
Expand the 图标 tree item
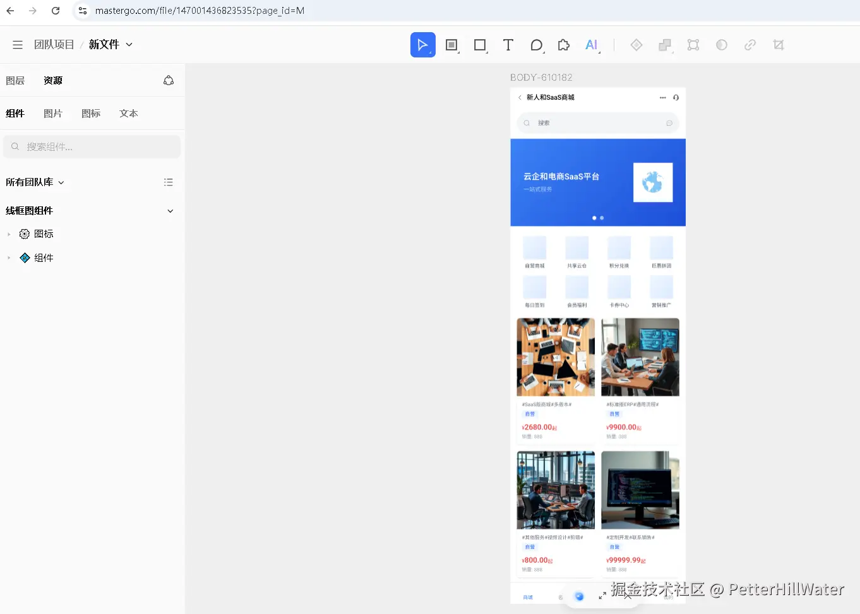(x=9, y=234)
